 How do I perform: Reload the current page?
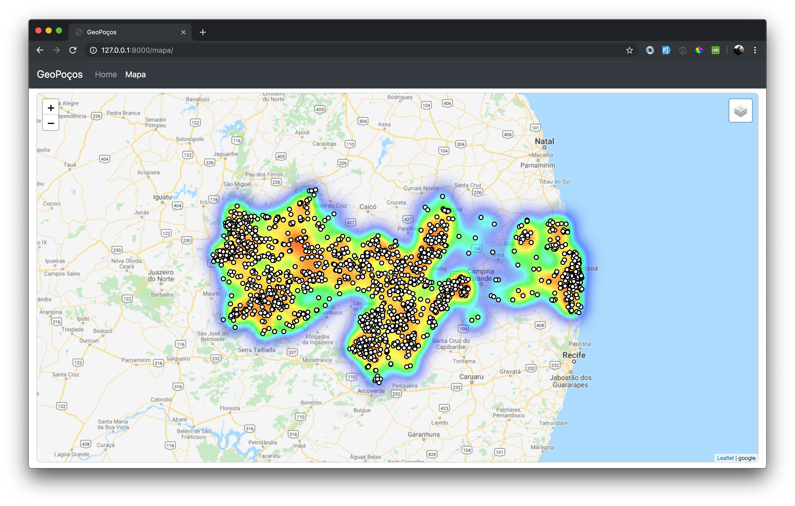(x=73, y=50)
